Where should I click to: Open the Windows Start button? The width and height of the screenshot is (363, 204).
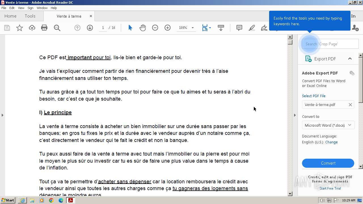coord(8,200)
